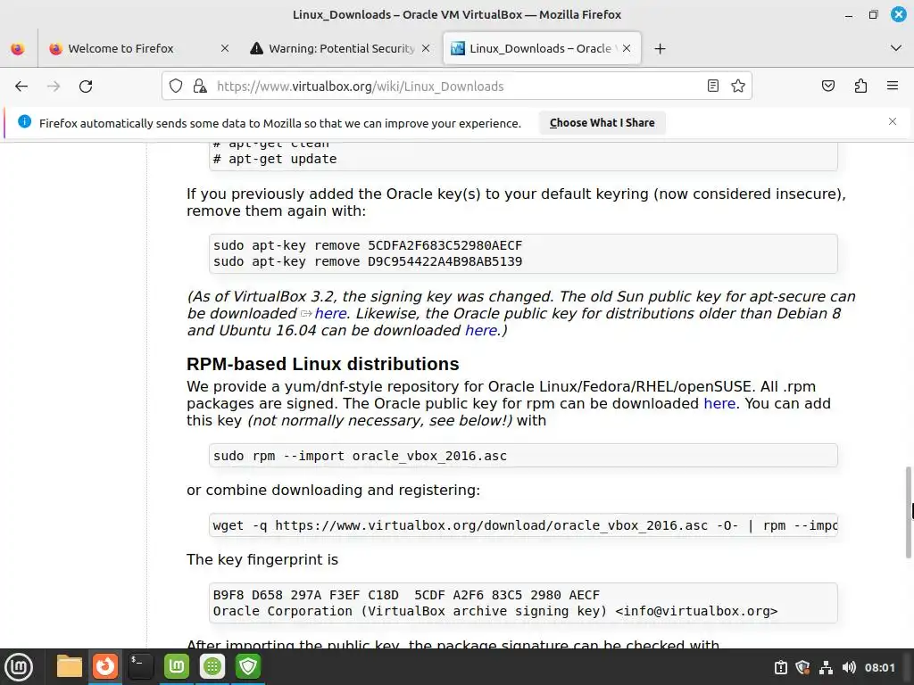Open the tracking protection shield icon
The height and width of the screenshot is (685, 914).
pos(176,87)
